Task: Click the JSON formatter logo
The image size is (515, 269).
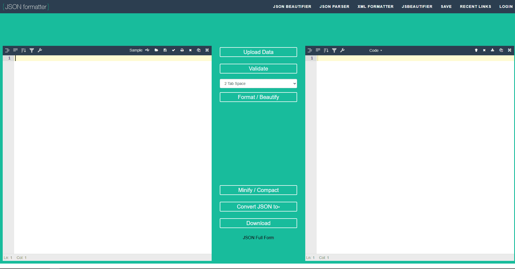Action: [x=26, y=7]
